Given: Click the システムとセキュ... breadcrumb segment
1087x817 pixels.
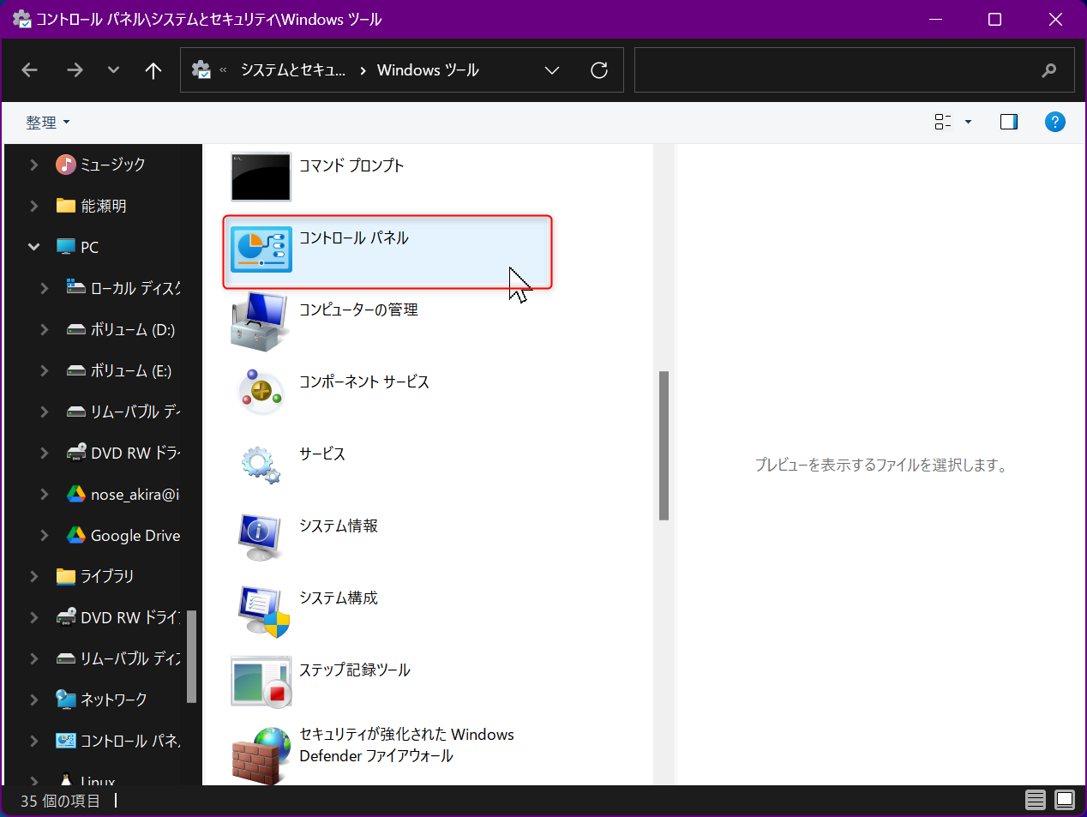Looking at the screenshot, I should [293, 70].
